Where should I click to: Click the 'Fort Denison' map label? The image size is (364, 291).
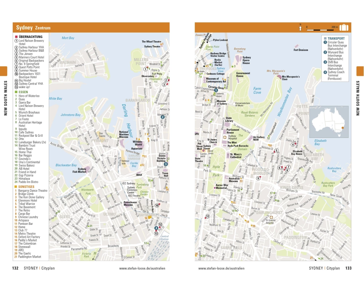point(301,50)
